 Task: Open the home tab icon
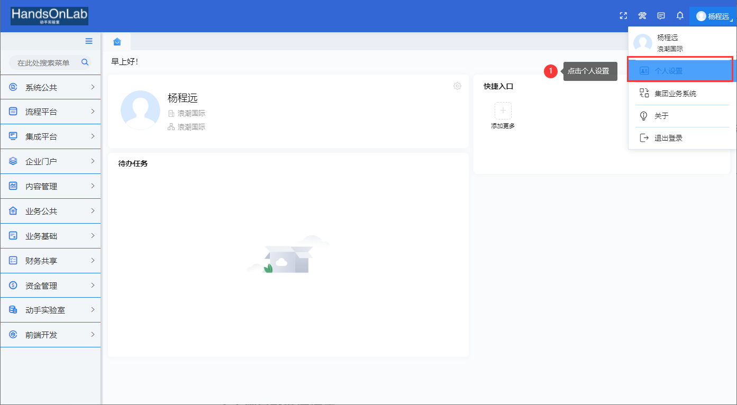point(117,42)
